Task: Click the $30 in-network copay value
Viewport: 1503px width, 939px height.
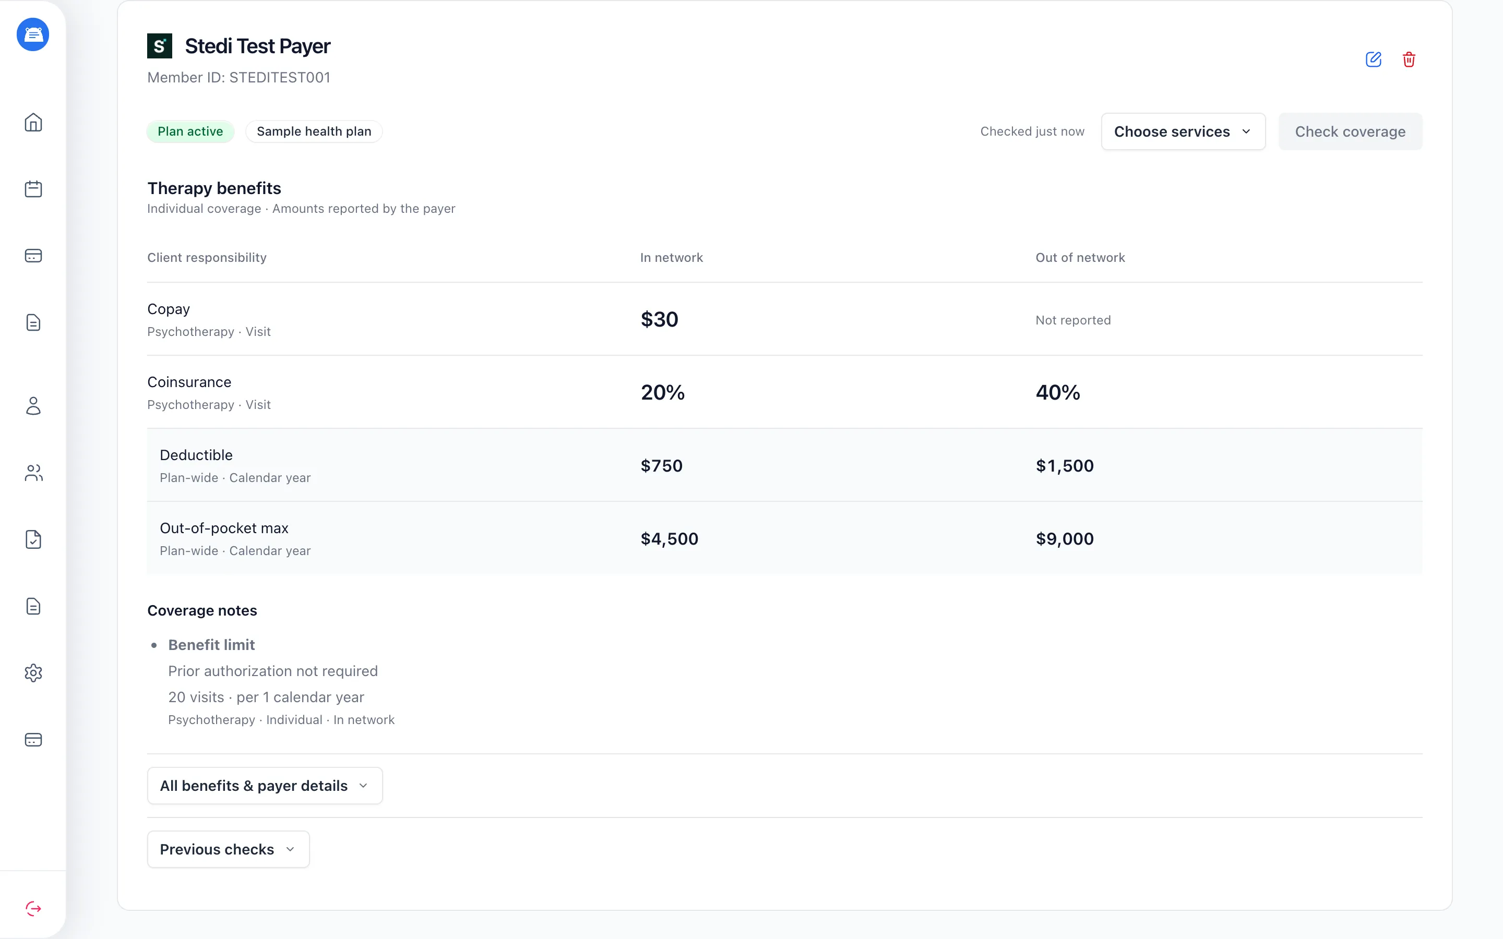Action: click(660, 319)
